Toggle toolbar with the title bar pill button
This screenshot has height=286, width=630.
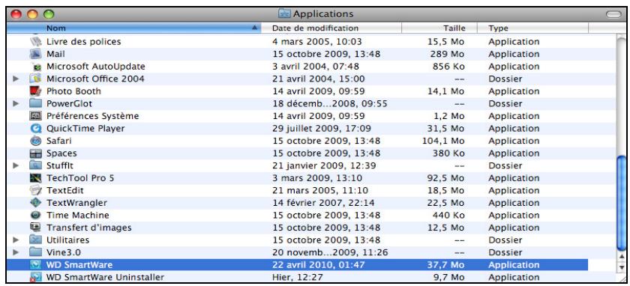[613, 14]
